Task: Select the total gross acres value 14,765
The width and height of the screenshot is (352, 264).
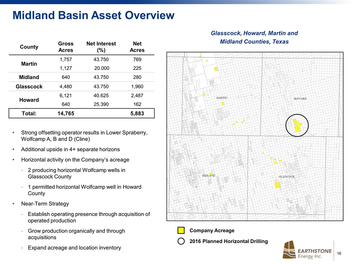Action: pos(66,113)
